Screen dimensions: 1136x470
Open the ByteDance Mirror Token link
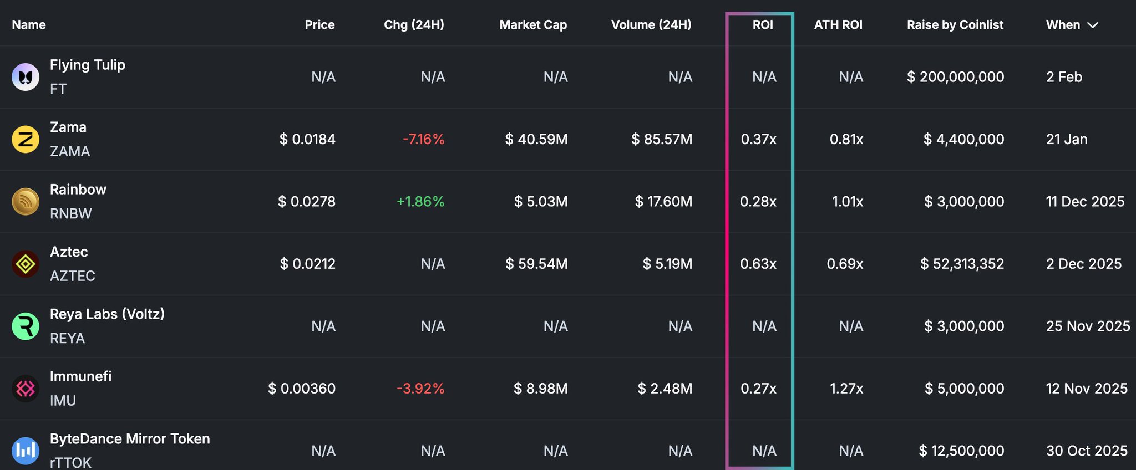point(130,439)
